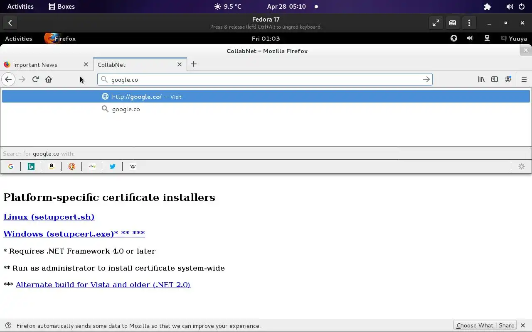
Task: Search with eBay engine icon
Action: [x=92, y=166]
